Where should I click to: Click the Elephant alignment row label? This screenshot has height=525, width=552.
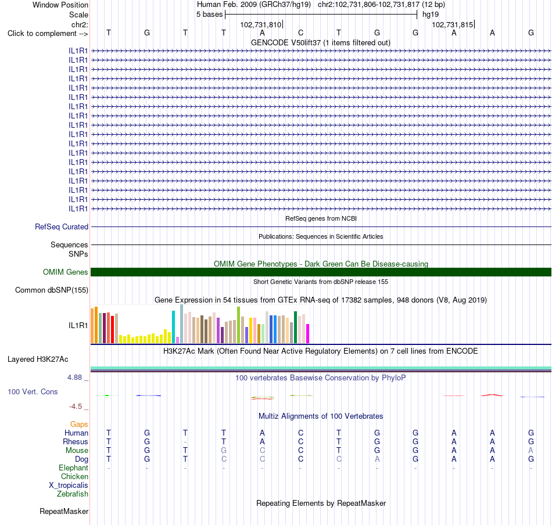73,468
